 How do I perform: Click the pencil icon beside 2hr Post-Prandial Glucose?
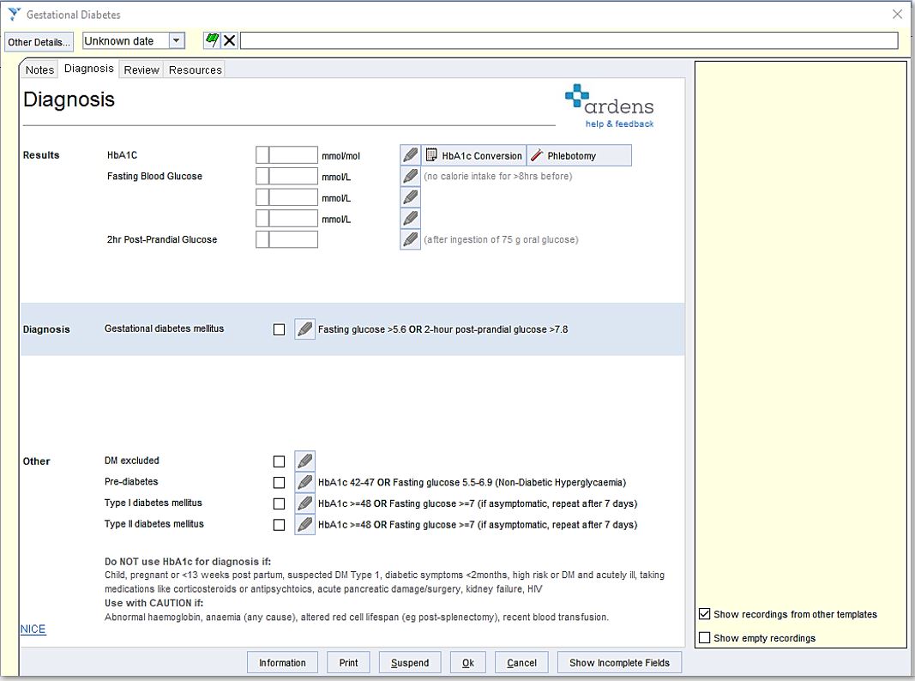pos(410,239)
